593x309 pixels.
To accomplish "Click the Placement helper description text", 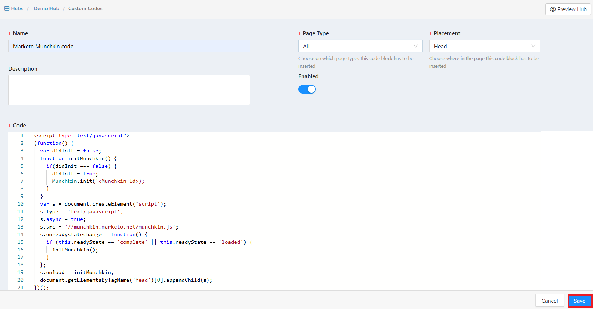I will coord(484,62).
